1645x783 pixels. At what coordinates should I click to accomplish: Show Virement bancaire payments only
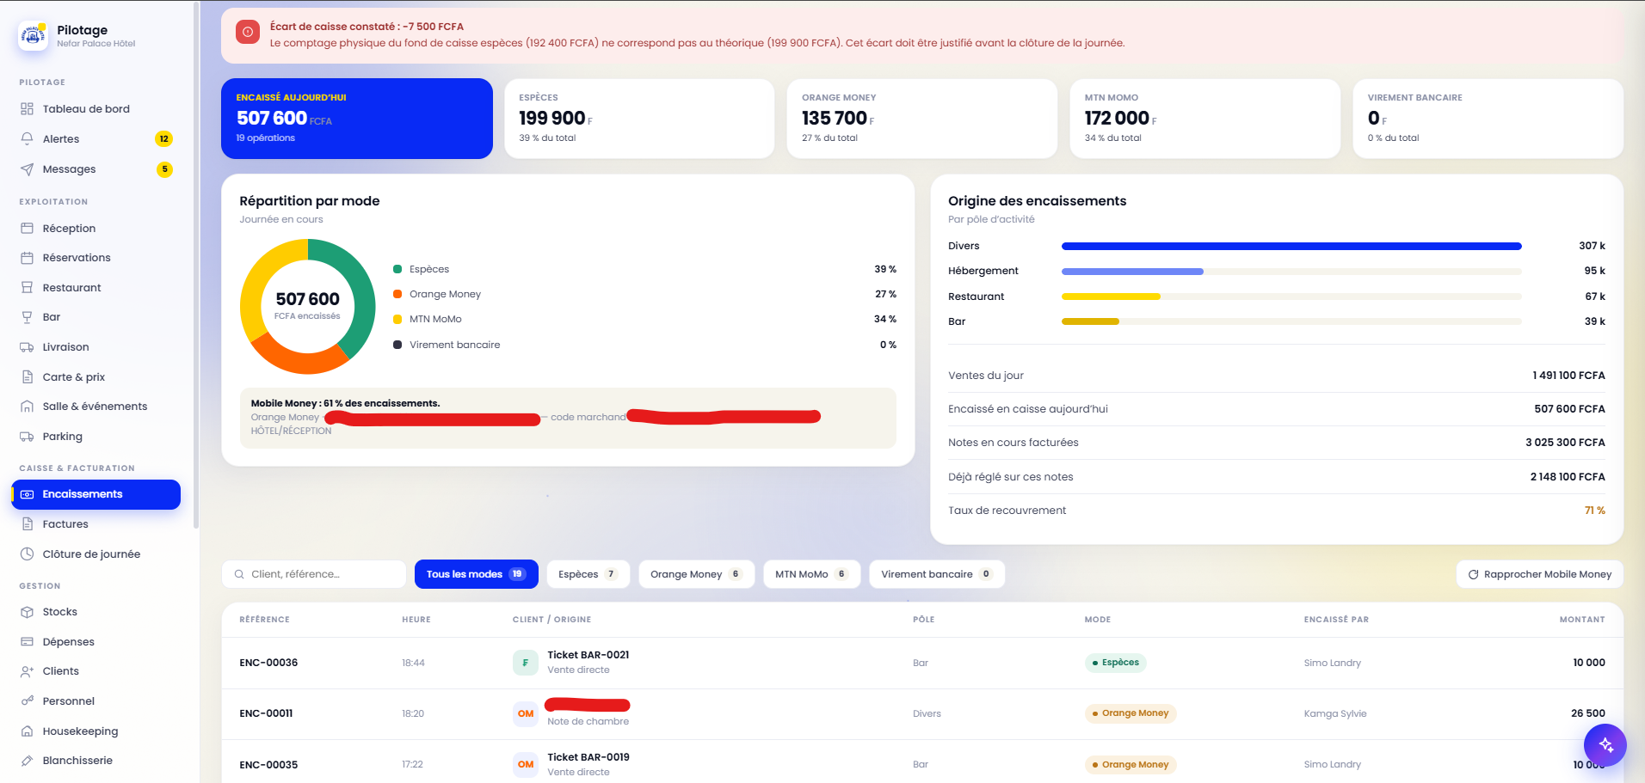(937, 574)
